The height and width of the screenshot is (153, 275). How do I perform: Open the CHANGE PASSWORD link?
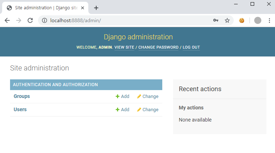tap(158, 47)
